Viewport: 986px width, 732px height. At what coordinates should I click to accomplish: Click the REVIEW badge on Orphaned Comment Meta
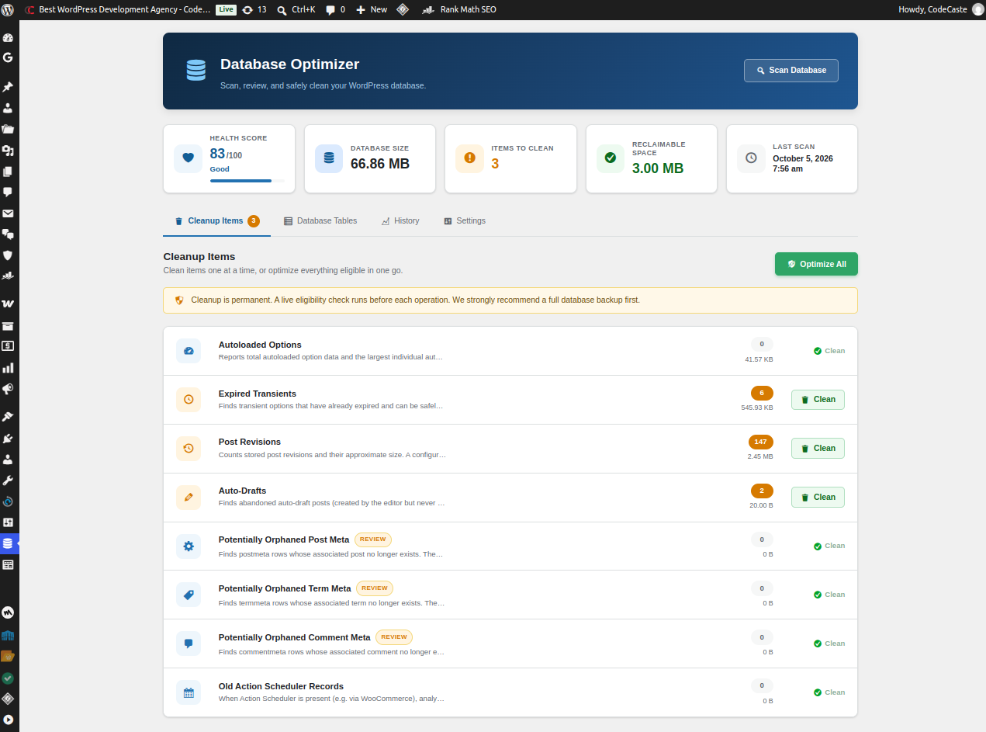coord(394,637)
